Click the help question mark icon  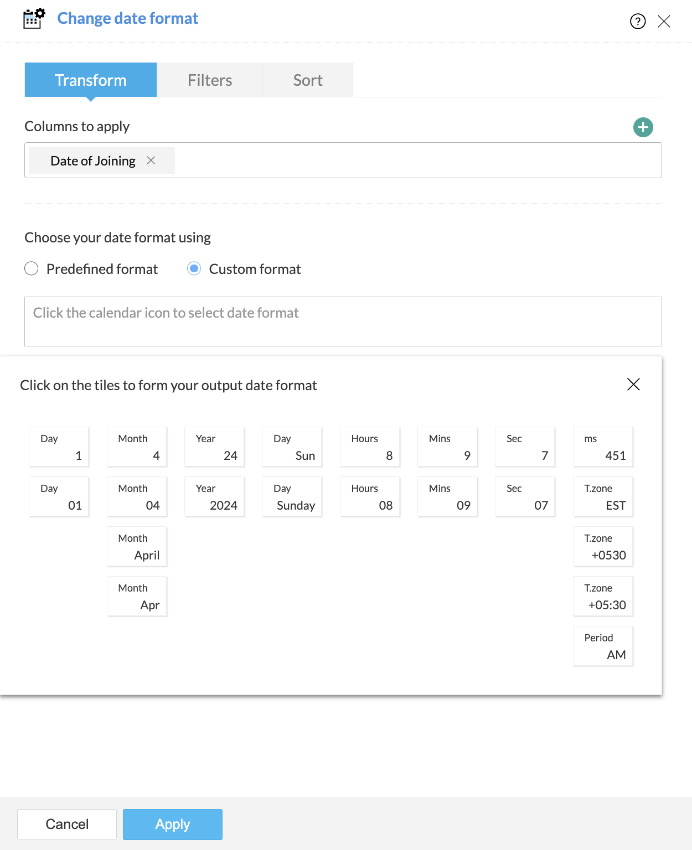click(x=638, y=22)
